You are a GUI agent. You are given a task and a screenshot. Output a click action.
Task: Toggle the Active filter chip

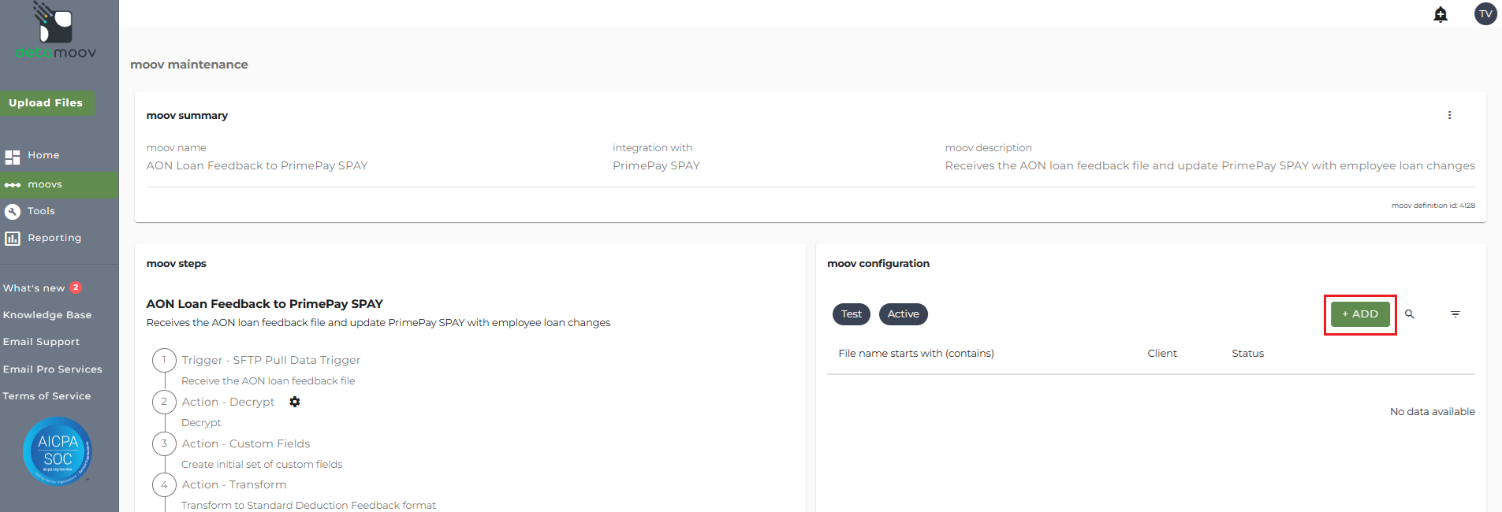click(904, 314)
